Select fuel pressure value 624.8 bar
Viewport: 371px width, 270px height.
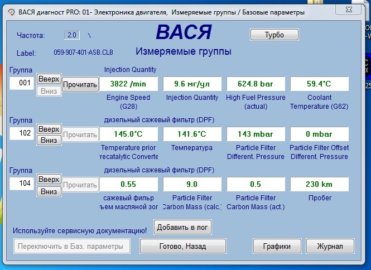coord(256,84)
